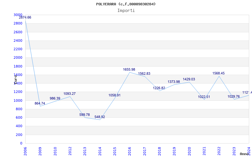Click the data label 1058.91

tap(114, 95)
